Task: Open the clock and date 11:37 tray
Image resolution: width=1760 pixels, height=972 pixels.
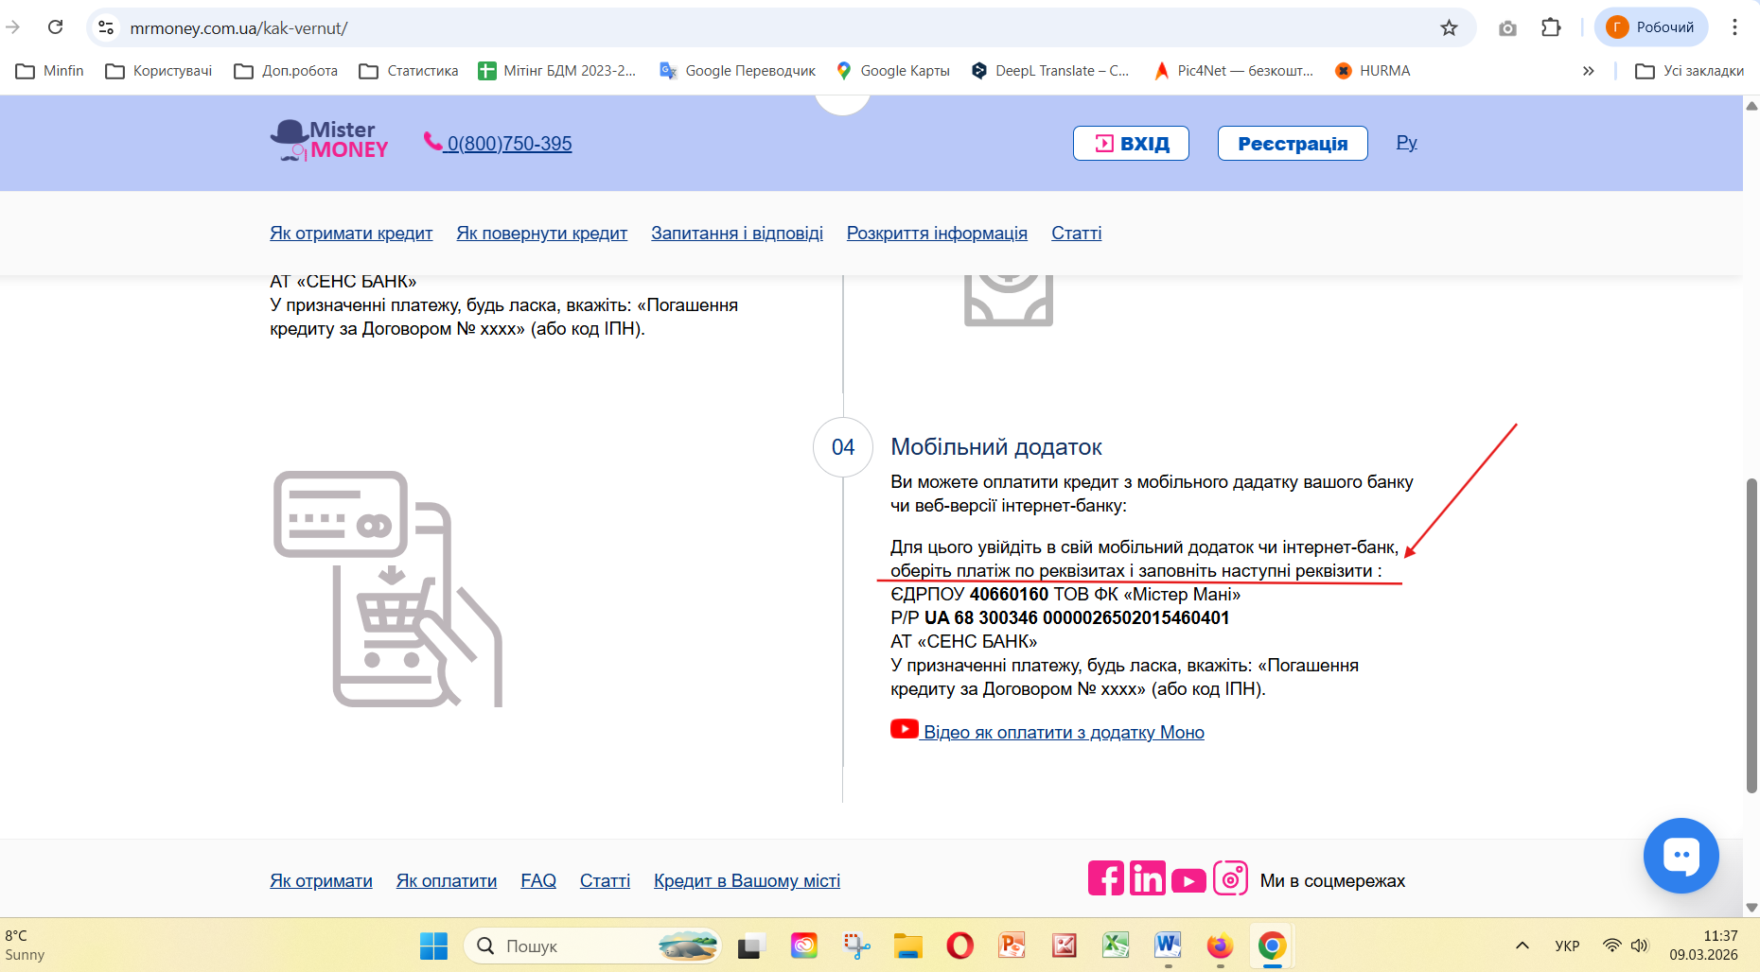Action: point(1703,946)
